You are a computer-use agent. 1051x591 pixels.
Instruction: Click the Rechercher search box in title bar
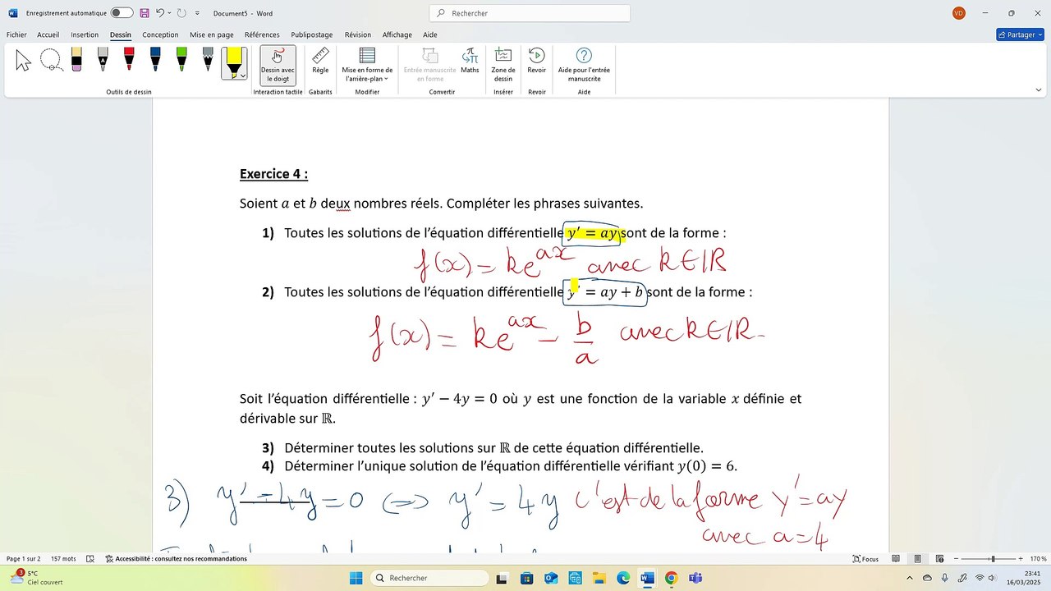click(530, 13)
